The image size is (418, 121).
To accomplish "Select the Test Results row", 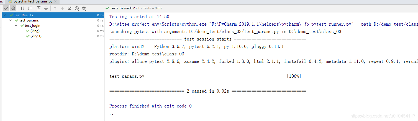I will tap(53, 15).
